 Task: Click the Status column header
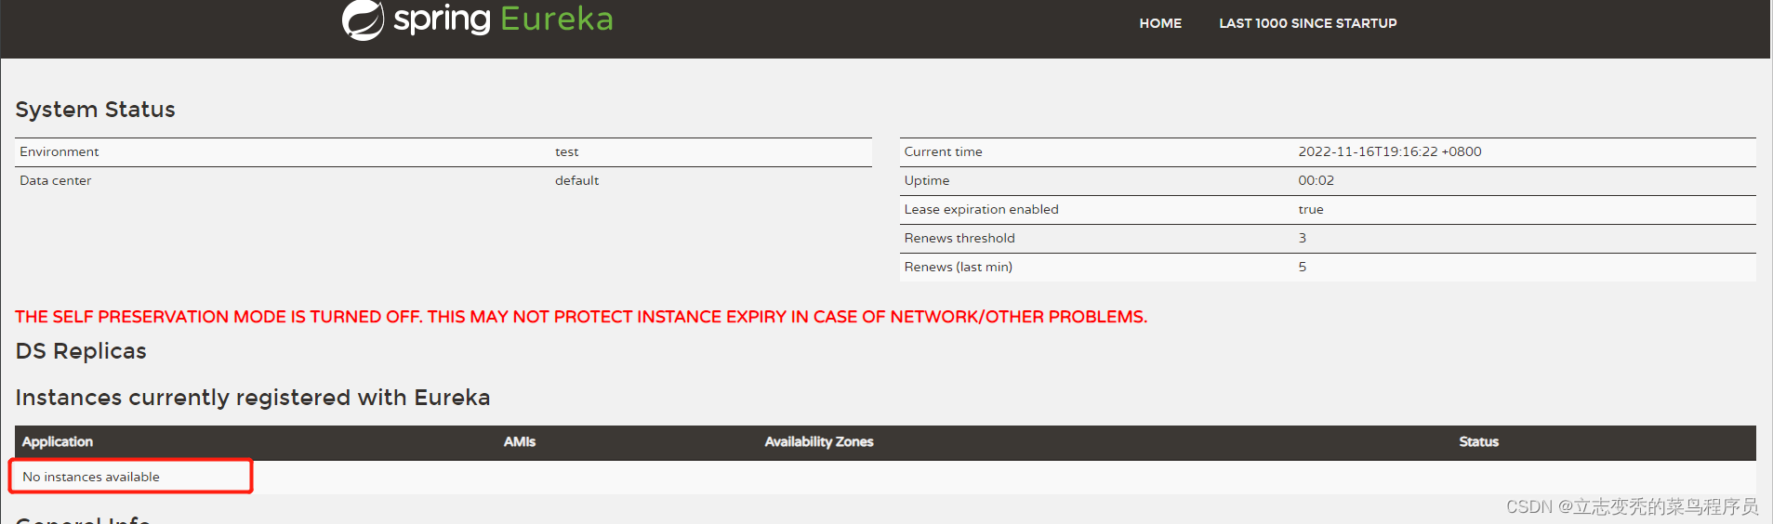1478,442
